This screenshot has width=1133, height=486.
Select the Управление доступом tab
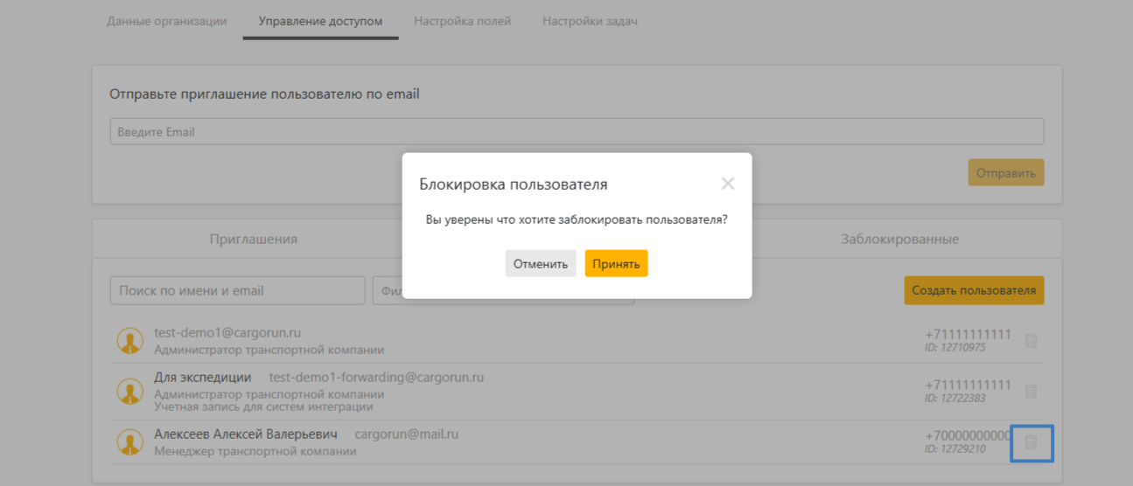[x=320, y=21]
